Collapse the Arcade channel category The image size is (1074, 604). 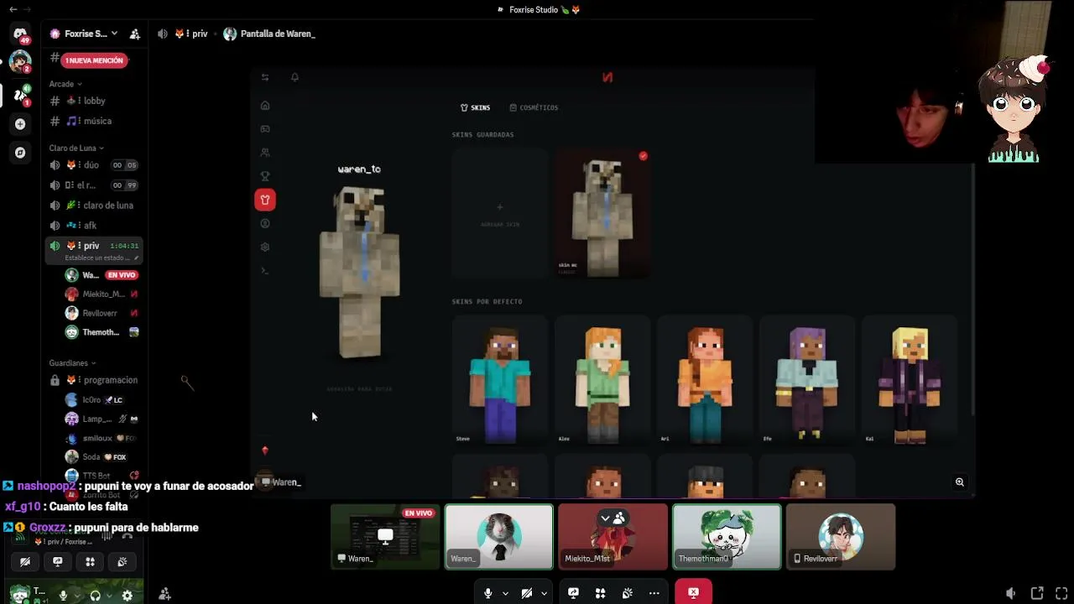65,84
